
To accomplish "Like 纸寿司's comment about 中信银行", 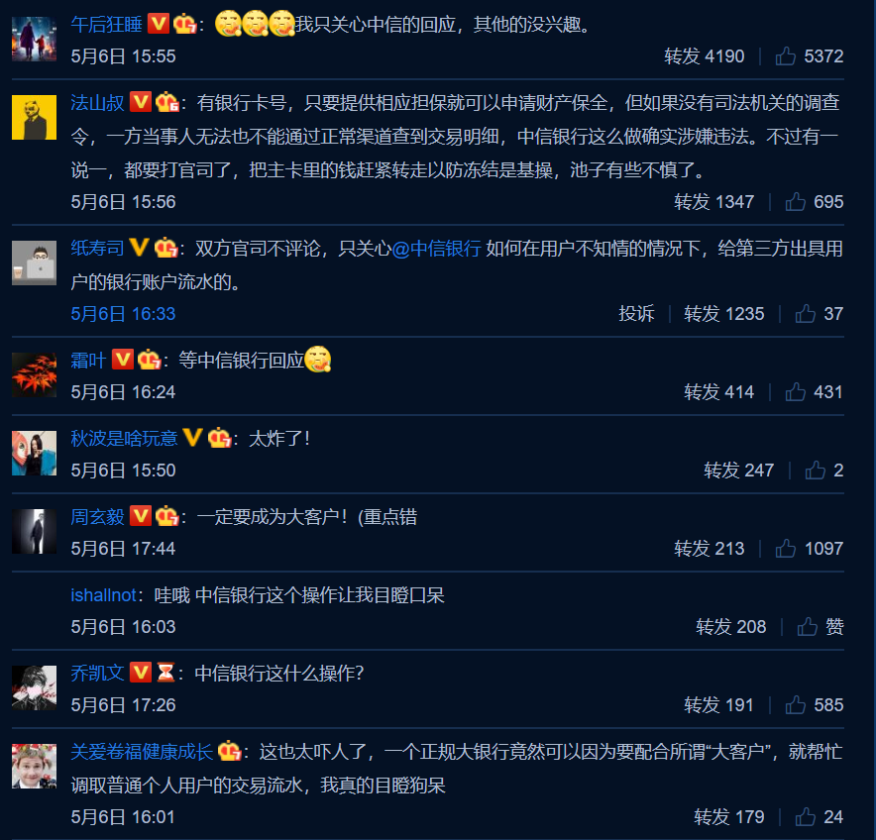I will [806, 313].
